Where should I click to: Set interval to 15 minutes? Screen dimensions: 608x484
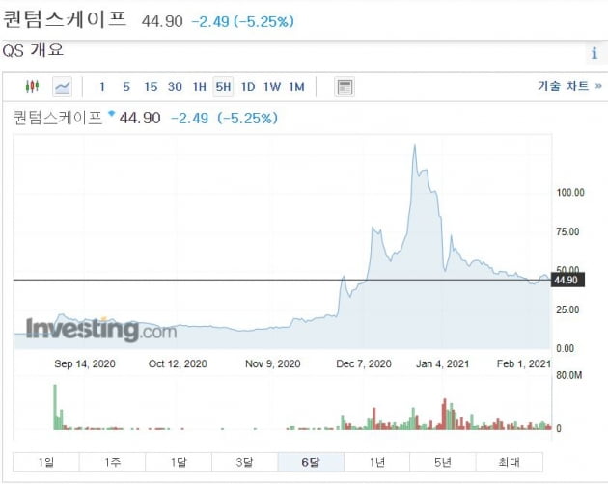click(151, 87)
